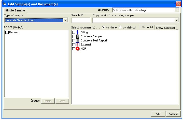
Task: Click the red NCR cross icon
Action: coord(77,49)
